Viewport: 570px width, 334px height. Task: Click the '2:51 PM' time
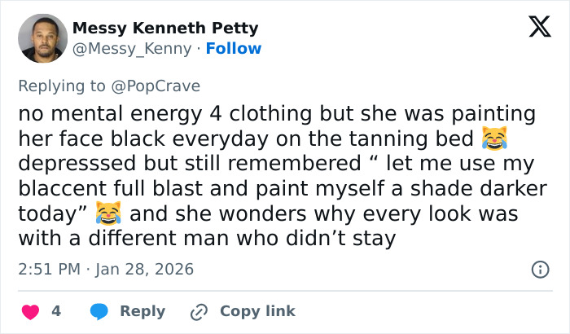point(50,269)
